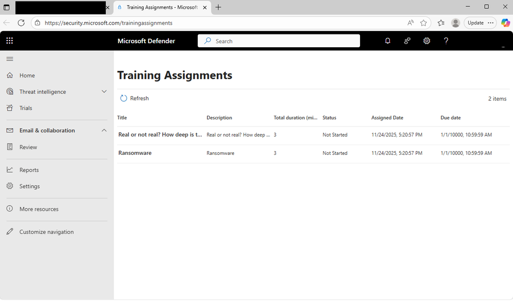This screenshot has height=308, width=513.
Task: Click the Refresh button label
Action: click(x=139, y=98)
